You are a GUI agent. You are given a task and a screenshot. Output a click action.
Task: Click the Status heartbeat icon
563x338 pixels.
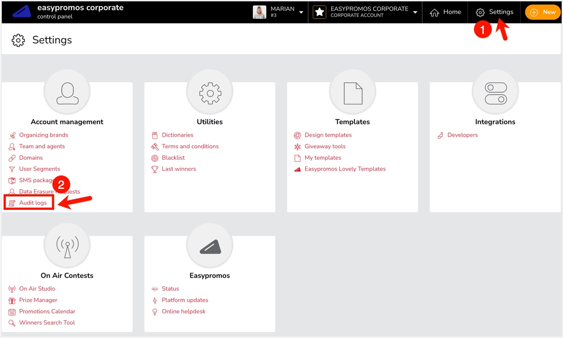click(155, 289)
